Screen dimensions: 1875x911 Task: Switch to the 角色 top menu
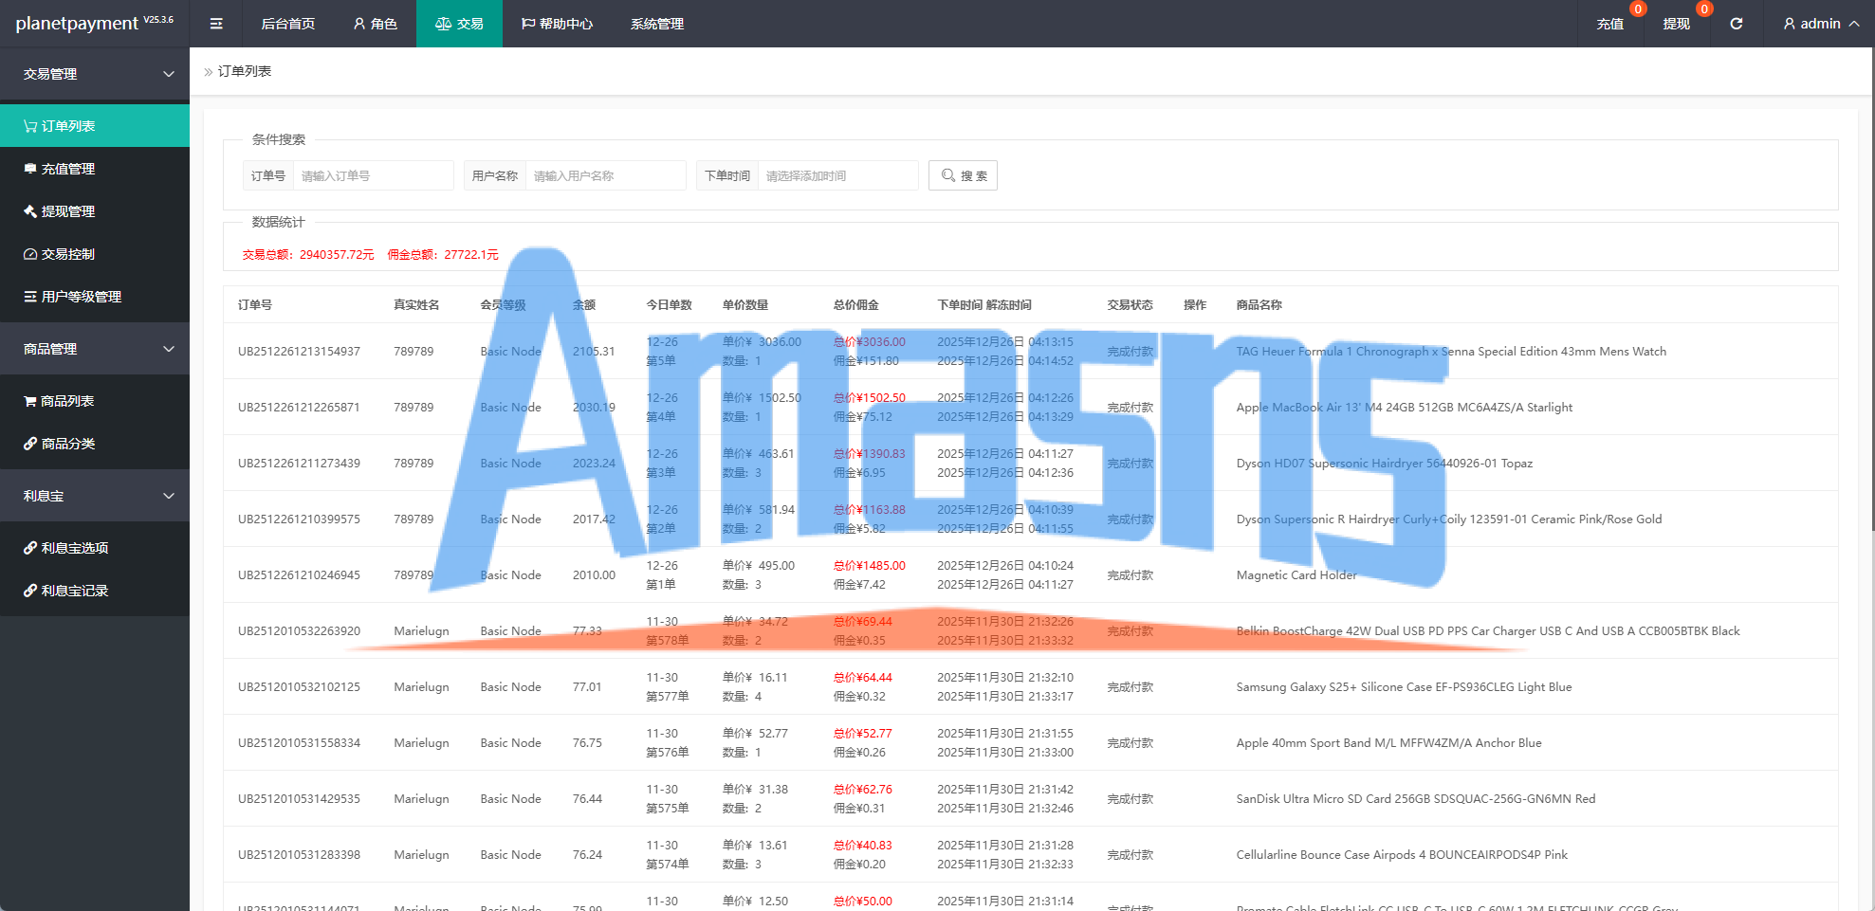375,24
